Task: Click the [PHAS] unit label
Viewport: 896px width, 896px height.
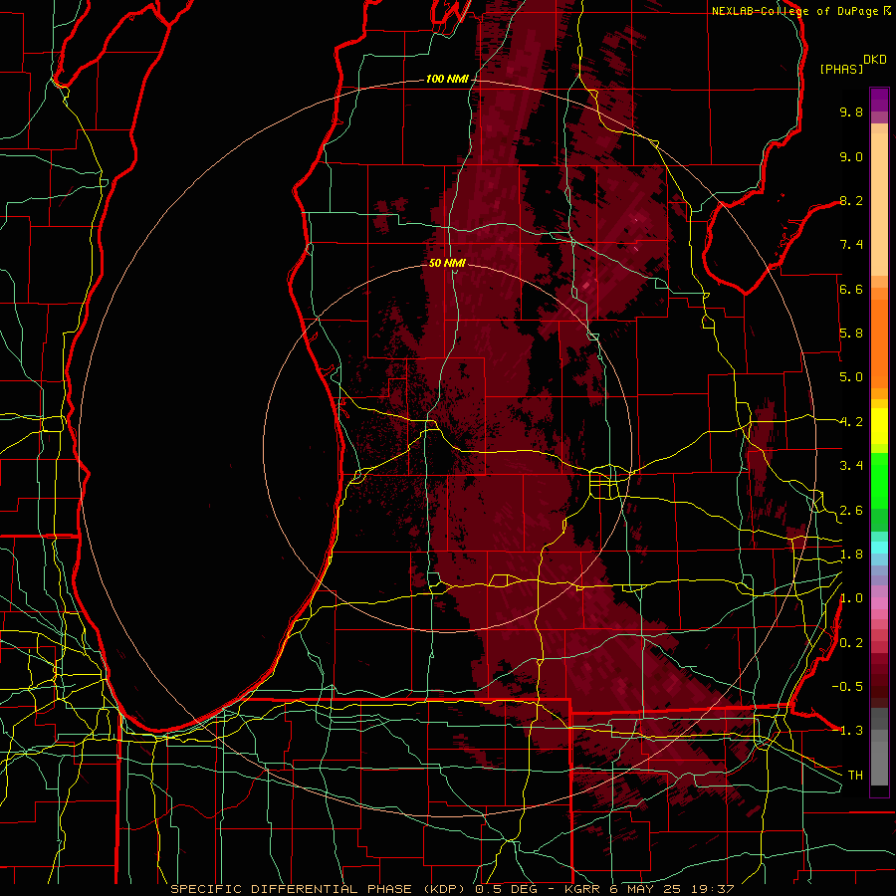Action: pyautogui.click(x=841, y=69)
